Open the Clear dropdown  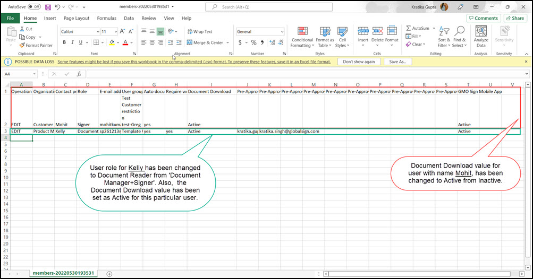click(x=416, y=45)
